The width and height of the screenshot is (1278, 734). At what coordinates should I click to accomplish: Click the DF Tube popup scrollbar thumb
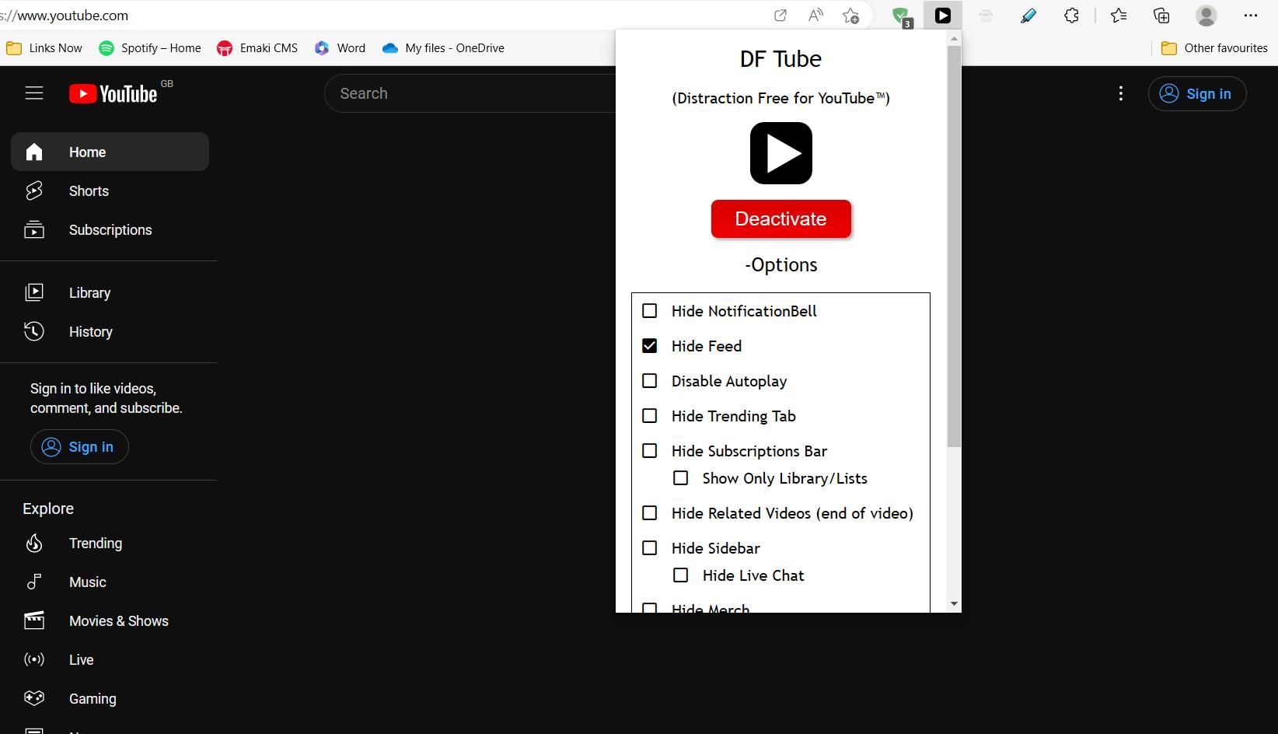point(954,246)
